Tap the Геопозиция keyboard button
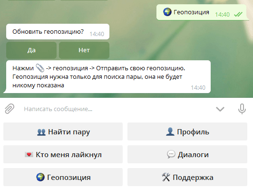The width and height of the screenshot is (253, 188). [x=63, y=177]
